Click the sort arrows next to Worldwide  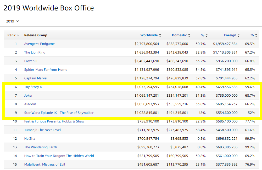tap(160, 35)
